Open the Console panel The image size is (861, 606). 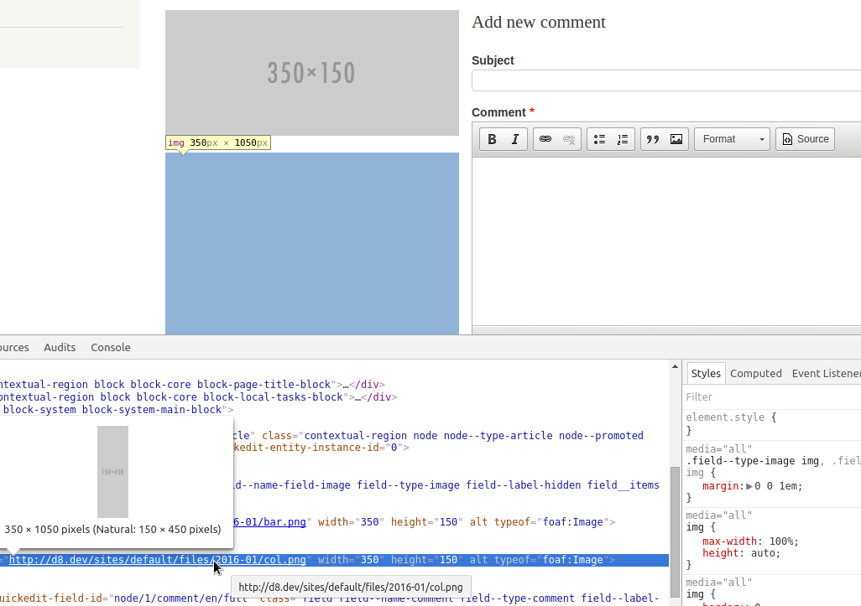point(111,347)
